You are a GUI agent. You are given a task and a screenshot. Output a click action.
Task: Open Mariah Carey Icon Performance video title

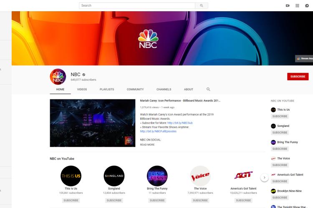[180, 101]
